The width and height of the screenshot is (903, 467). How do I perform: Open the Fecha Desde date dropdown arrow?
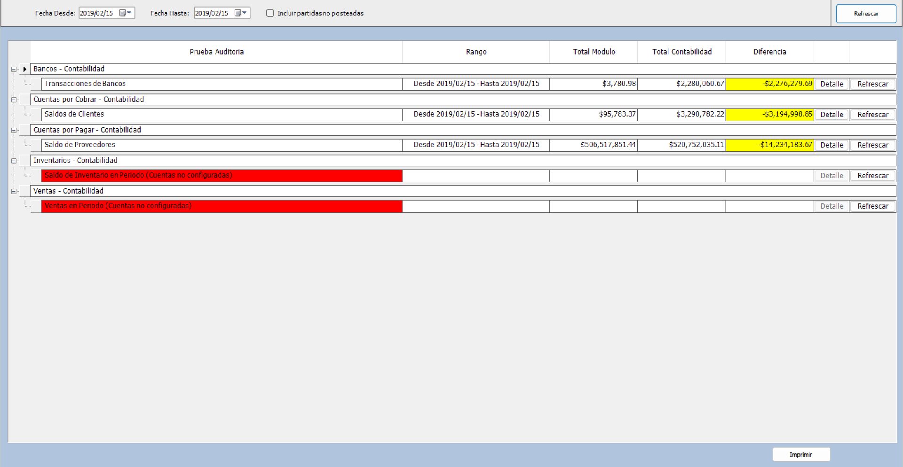(x=130, y=13)
